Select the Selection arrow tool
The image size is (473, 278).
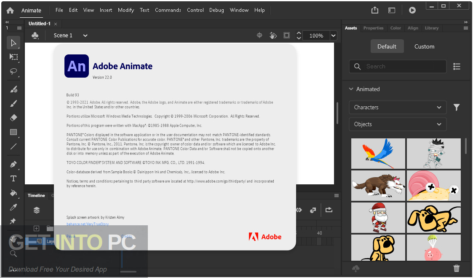[x=13, y=43]
